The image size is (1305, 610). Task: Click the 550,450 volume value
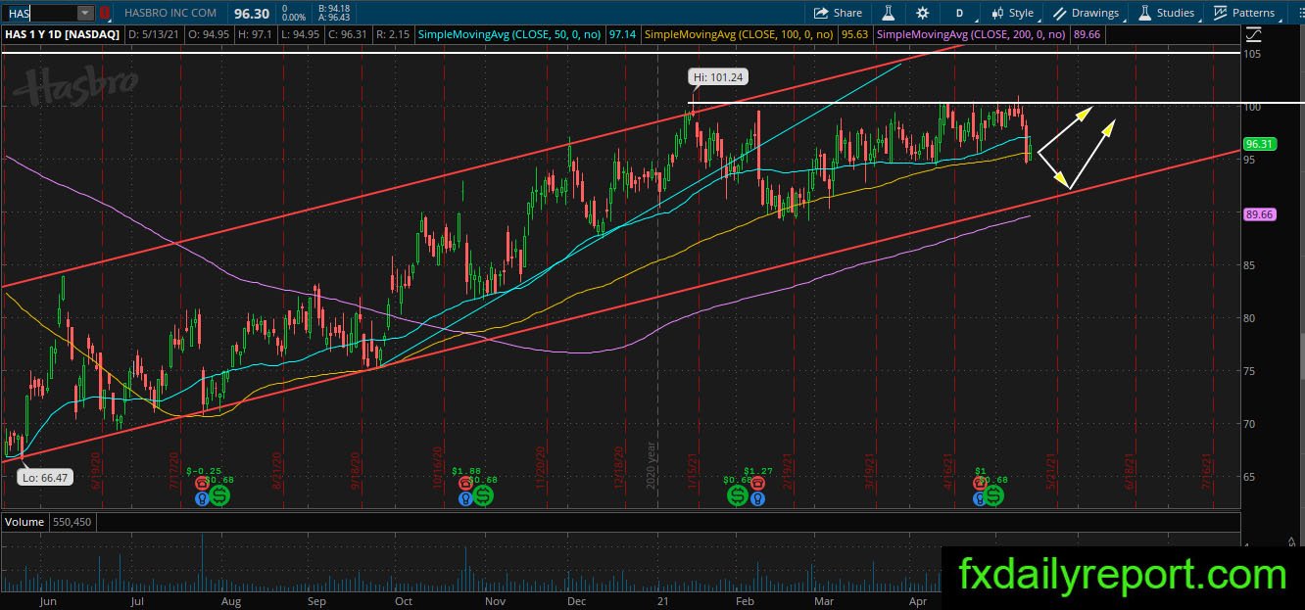[71, 522]
